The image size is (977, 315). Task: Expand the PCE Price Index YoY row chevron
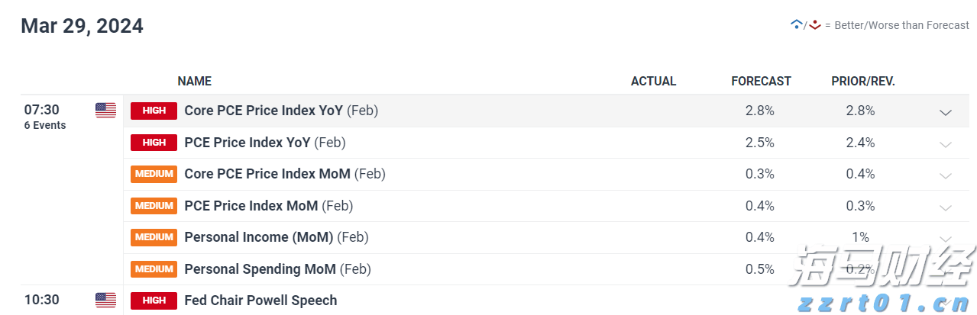pos(946,144)
